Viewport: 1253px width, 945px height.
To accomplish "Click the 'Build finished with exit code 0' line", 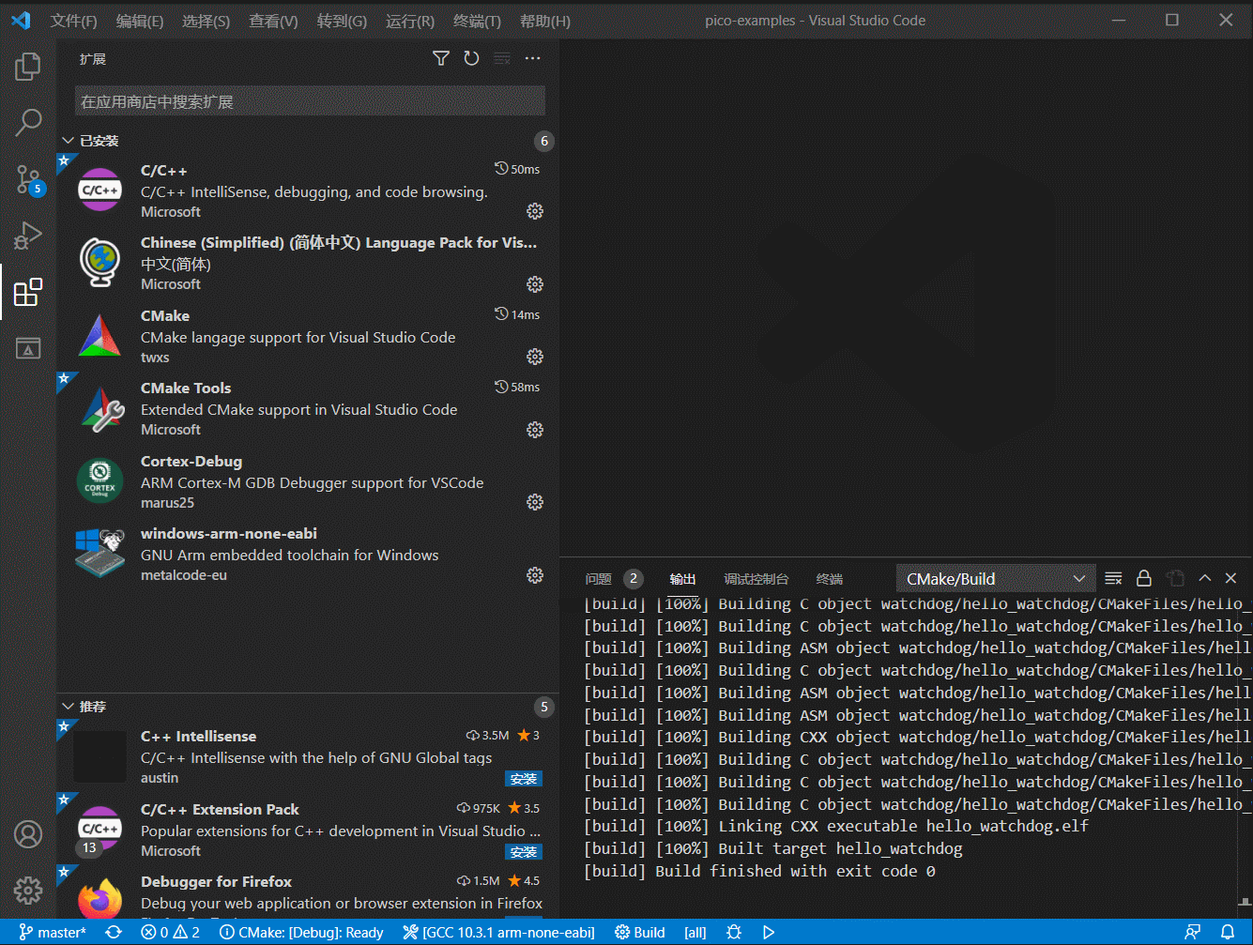I will [759, 871].
